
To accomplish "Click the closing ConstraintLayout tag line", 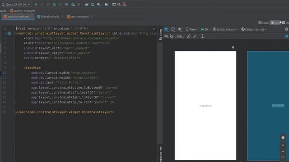I will [65, 112].
